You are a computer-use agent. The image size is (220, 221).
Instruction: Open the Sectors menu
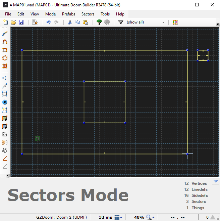pyautogui.click(x=88, y=14)
